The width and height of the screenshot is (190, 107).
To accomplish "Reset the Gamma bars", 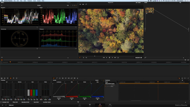I will pyautogui.click(x=25, y=82).
